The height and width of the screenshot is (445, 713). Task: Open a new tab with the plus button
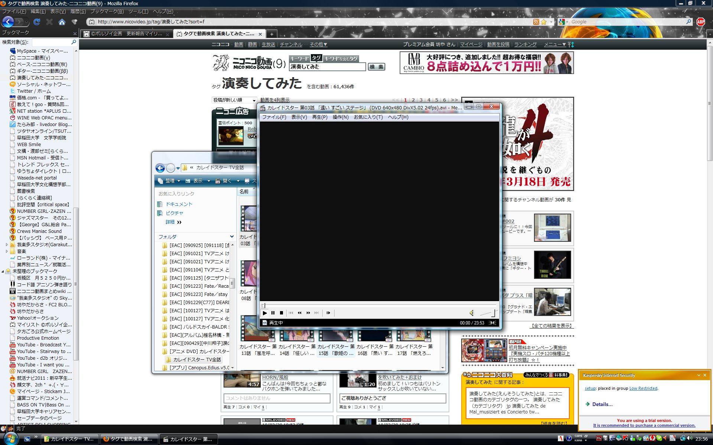[x=271, y=34]
